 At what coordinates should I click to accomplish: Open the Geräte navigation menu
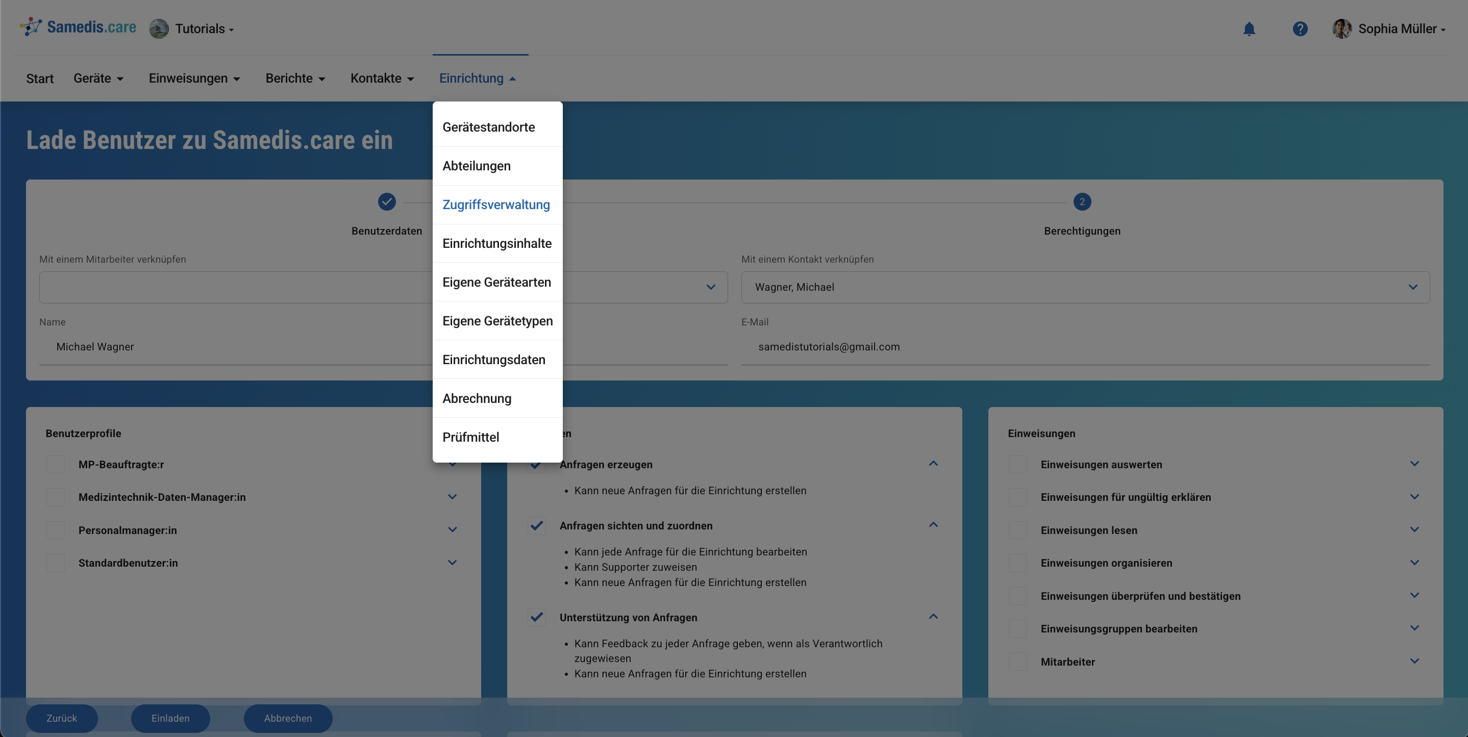[x=98, y=79]
